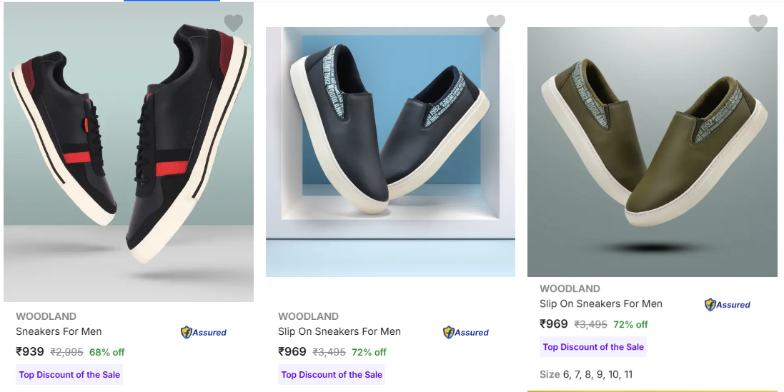Open middle "Slip On Sneakers For Men" link

point(339,331)
